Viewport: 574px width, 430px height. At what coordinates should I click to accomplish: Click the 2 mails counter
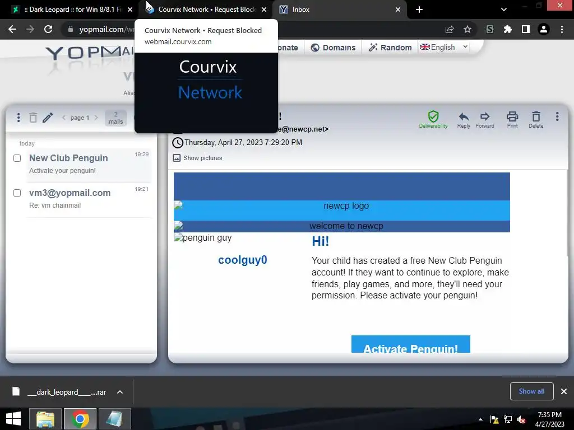click(x=115, y=118)
